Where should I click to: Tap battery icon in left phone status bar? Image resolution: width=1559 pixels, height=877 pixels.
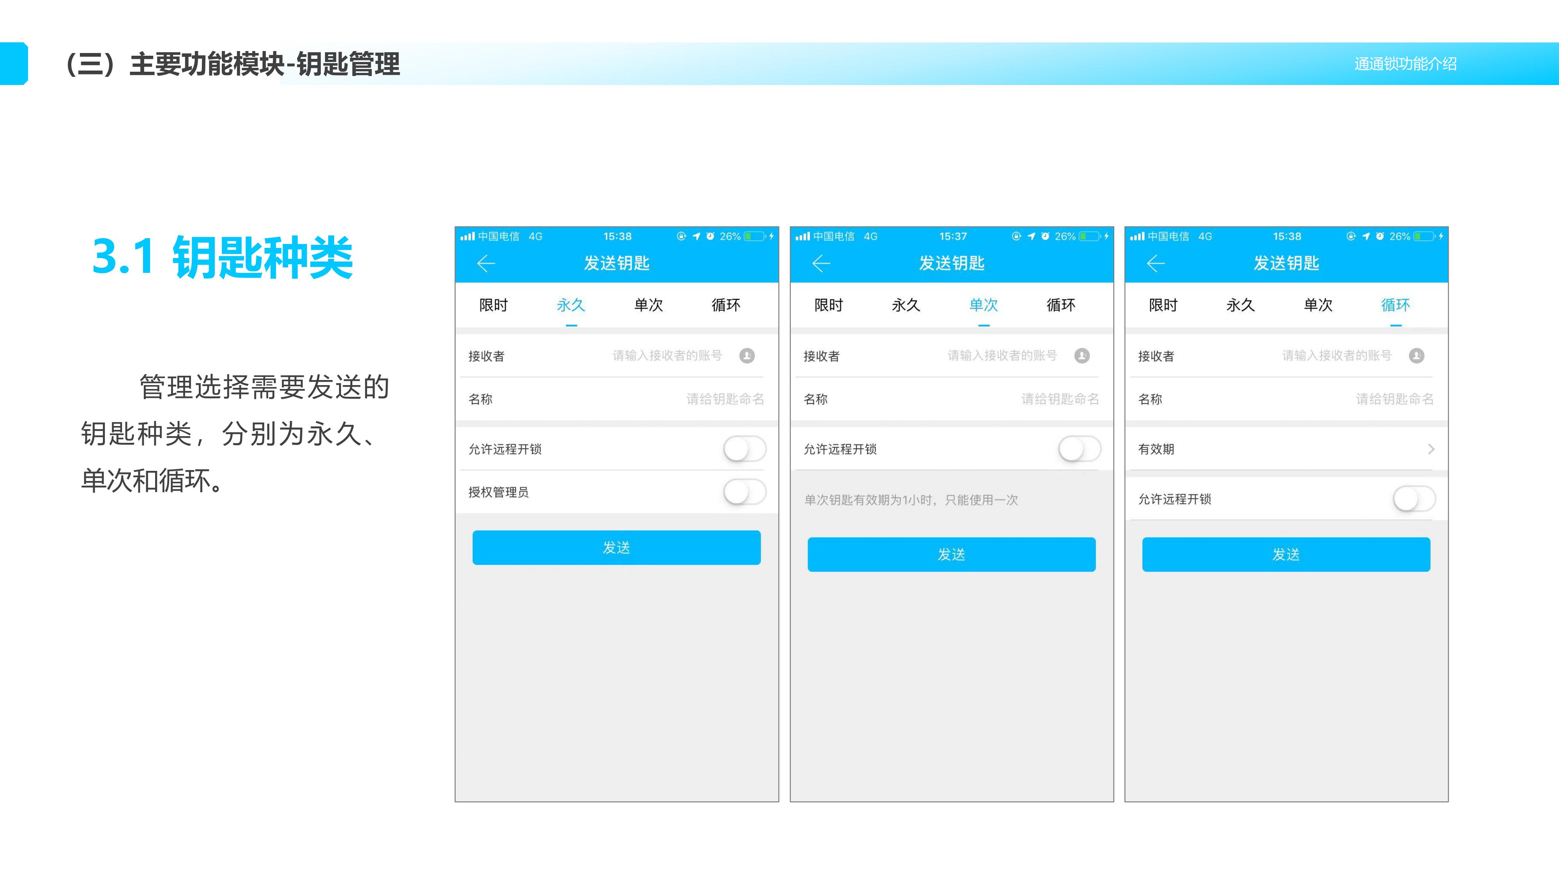tap(754, 237)
